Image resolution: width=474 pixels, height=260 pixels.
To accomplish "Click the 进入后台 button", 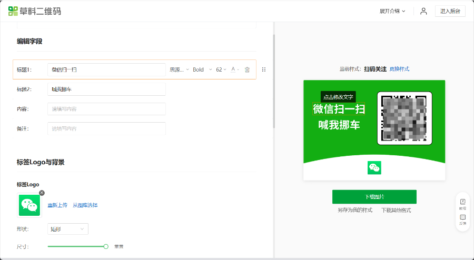I will 450,11.
